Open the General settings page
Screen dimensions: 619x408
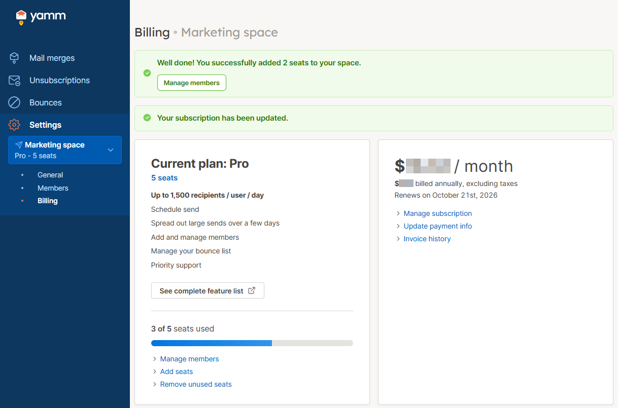coord(50,175)
